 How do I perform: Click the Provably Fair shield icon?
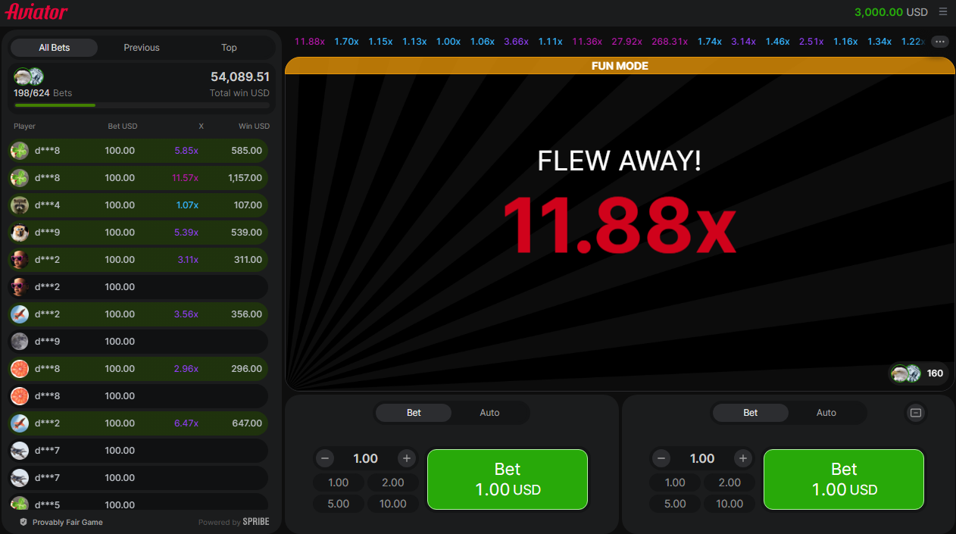[23, 521]
